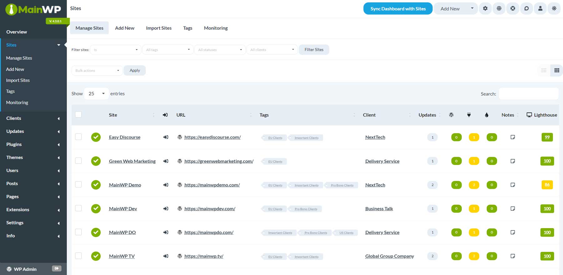Image resolution: width=563 pixels, height=275 pixels.
Task: Click the chat bubble icon in the top bar
Action: coord(526,8)
